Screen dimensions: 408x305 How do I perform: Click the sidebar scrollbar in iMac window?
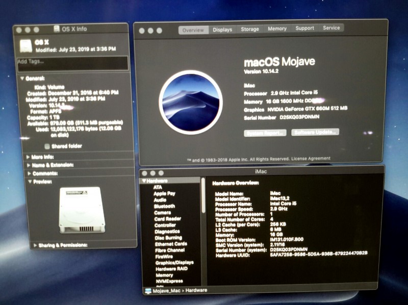(203, 196)
